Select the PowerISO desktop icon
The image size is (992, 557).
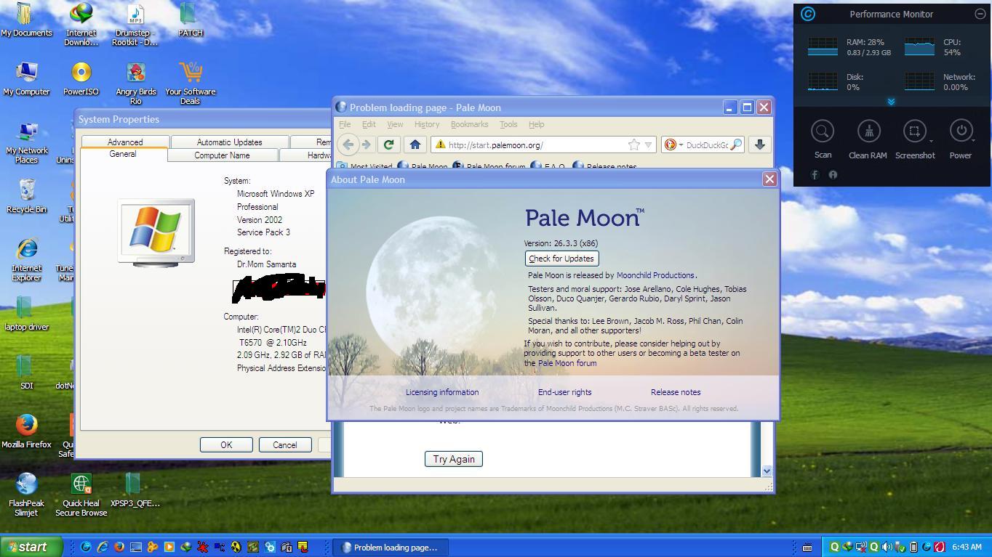81,78
